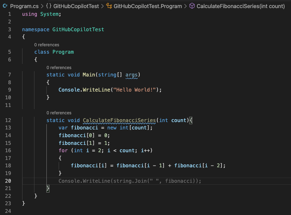Open references CodeLens above class Program
Image resolution: width=291 pixels, height=215 pixels.
[47, 45]
